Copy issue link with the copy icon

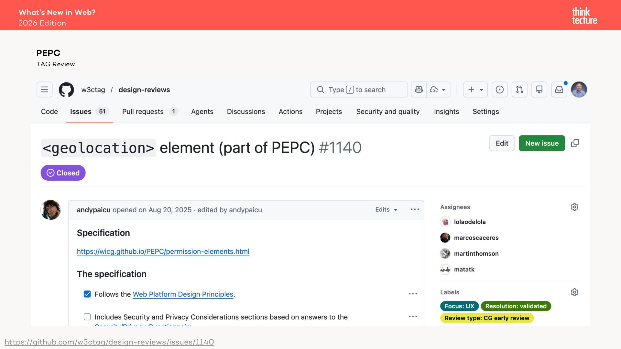pos(575,143)
